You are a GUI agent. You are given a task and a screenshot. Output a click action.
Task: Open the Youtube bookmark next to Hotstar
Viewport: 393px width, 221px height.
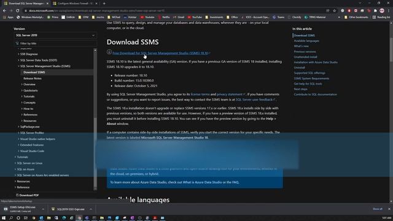tap(147, 17)
